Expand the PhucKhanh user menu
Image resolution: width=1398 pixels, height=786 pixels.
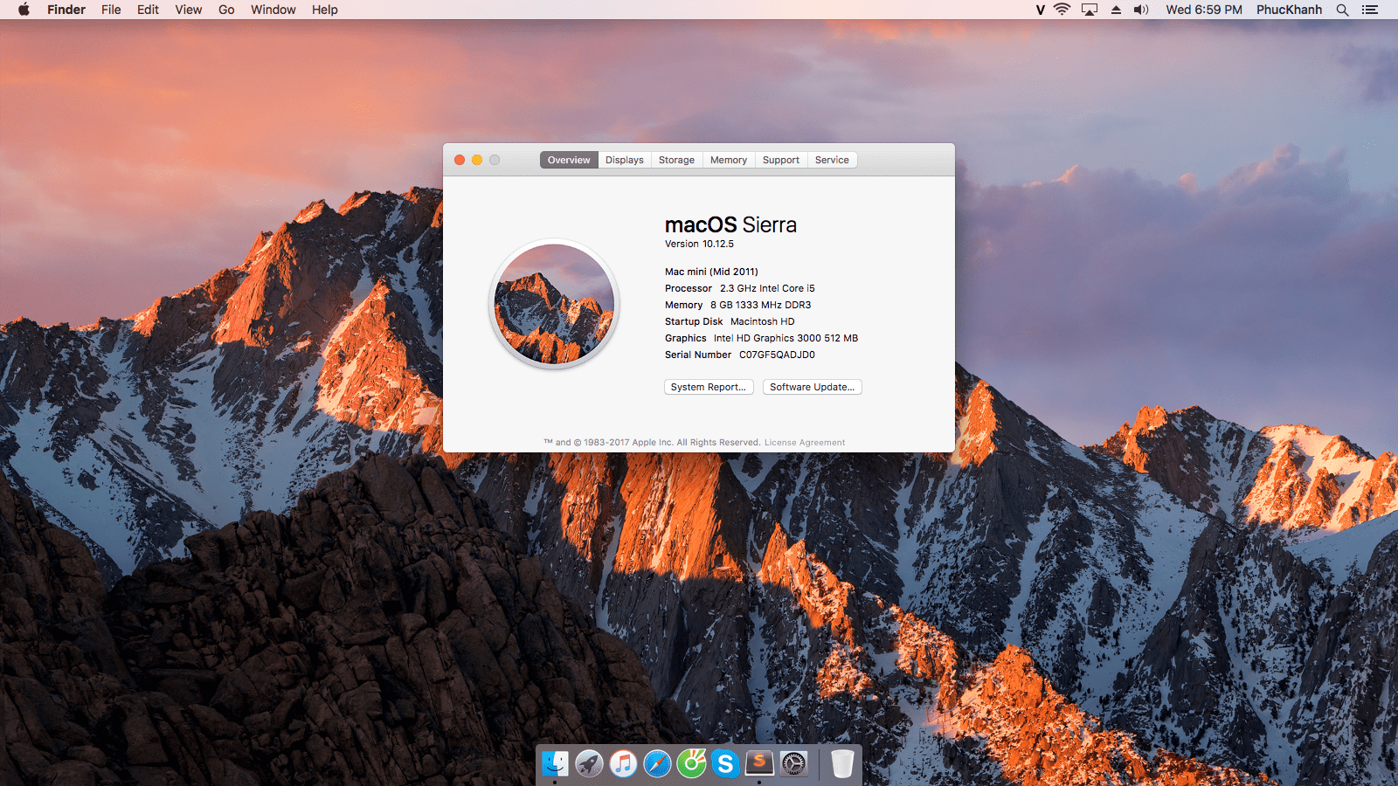coord(1289,10)
